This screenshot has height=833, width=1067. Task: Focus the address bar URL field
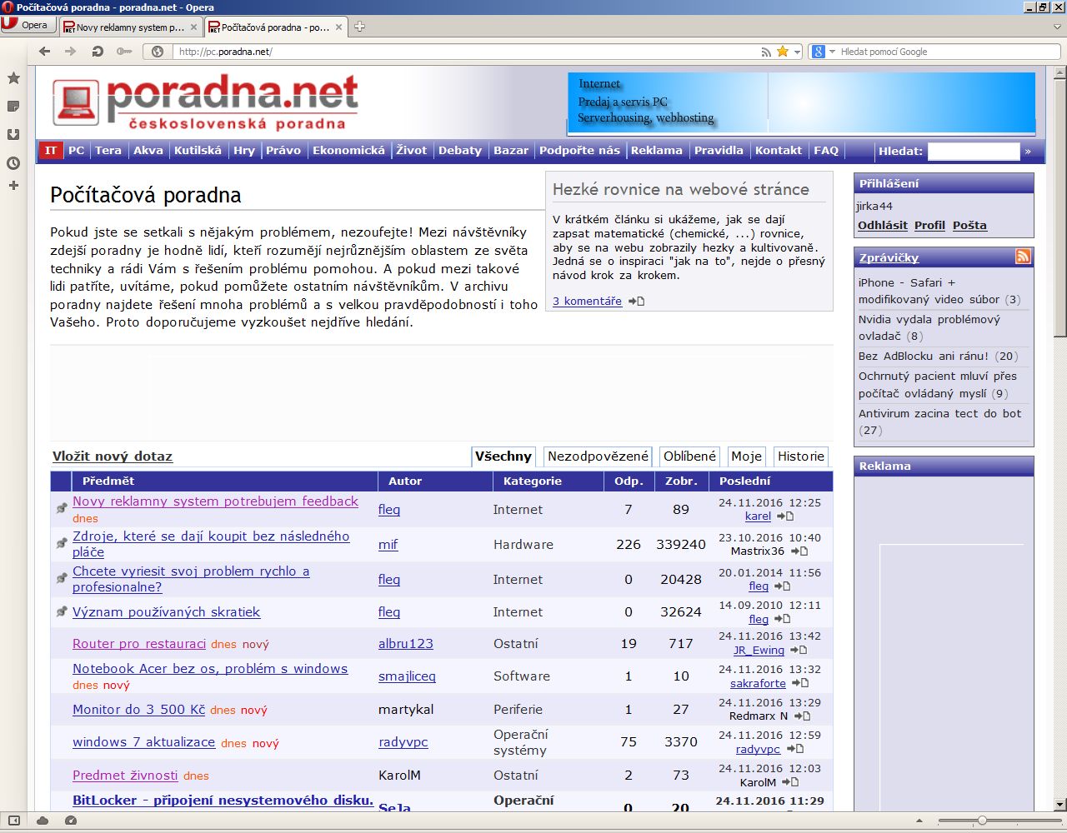coord(467,52)
